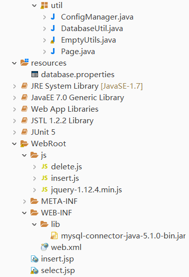Expand ConfigManager.java node

click(44, 17)
